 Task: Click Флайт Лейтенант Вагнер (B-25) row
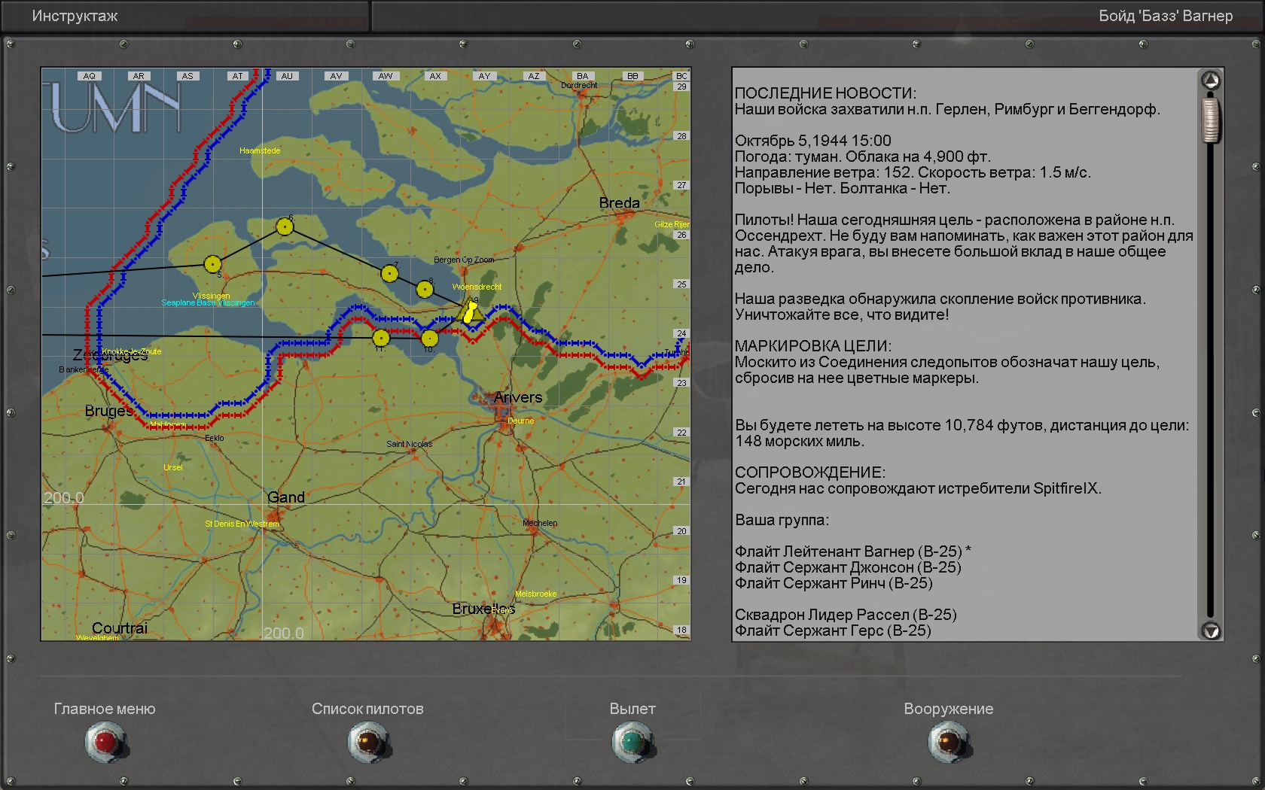853,551
